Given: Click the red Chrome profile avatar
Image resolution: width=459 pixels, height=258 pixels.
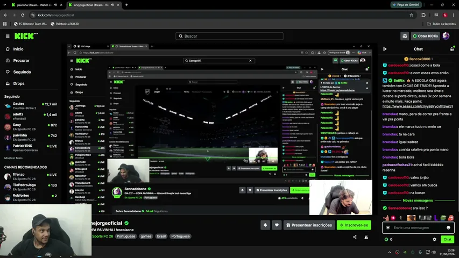Looking at the screenshot, I should pos(445,15).
